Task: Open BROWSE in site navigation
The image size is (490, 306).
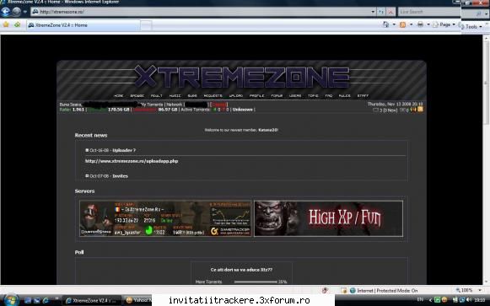Action: (137, 95)
